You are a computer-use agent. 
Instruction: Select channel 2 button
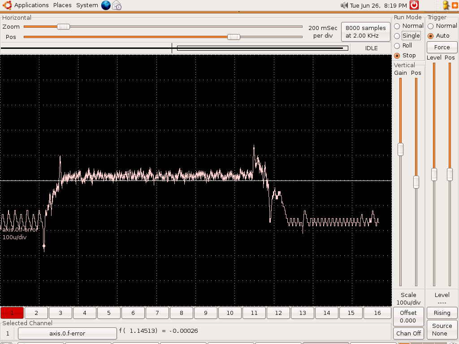[36, 313]
